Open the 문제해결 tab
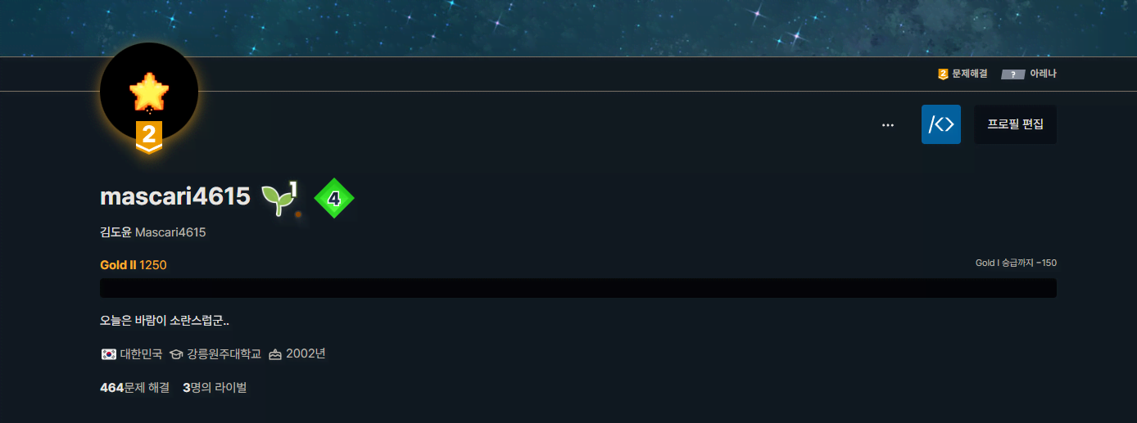Image resolution: width=1137 pixels, height=423 pixels. (963, 74)
